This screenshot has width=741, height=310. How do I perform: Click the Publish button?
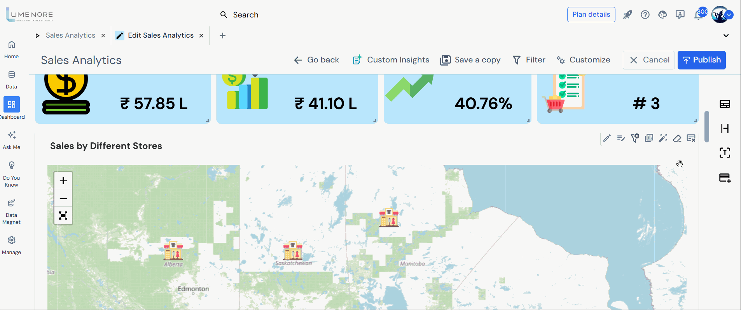tap(701, 60)
